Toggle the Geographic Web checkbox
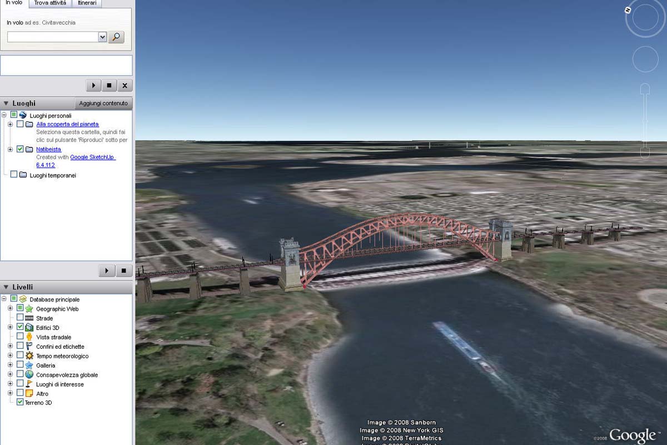This screenshot has height=445, width=667. click(x=20, y=308)
